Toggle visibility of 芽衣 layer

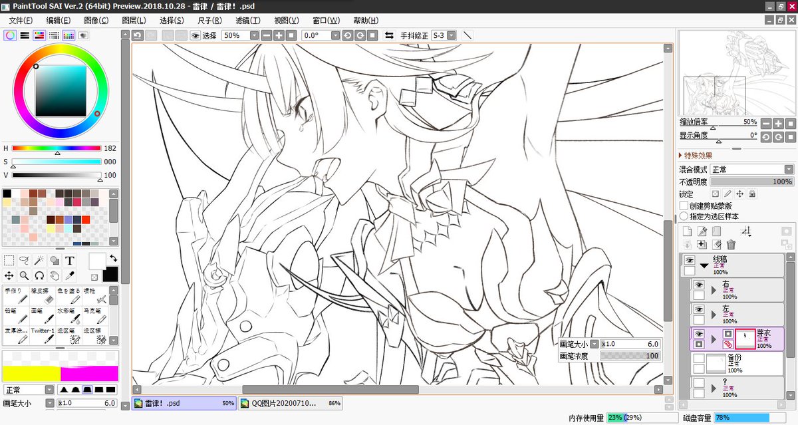click(x=698, y=334)
